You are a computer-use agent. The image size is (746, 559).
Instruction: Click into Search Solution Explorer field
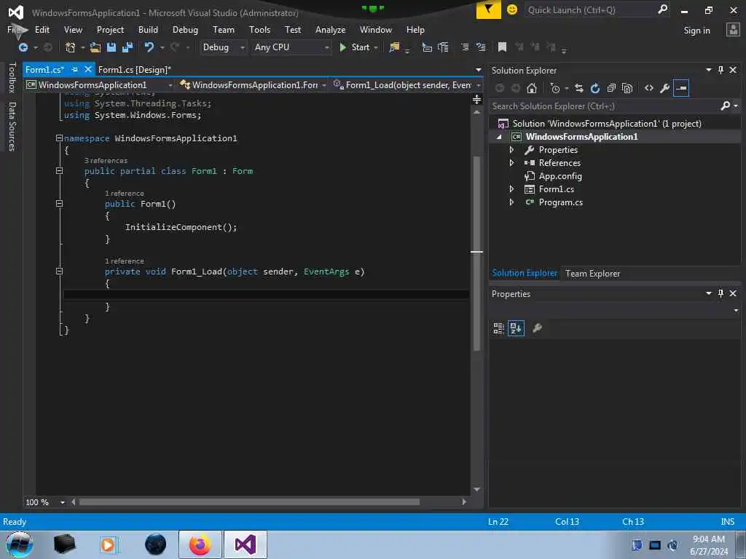tap(604, 106)
